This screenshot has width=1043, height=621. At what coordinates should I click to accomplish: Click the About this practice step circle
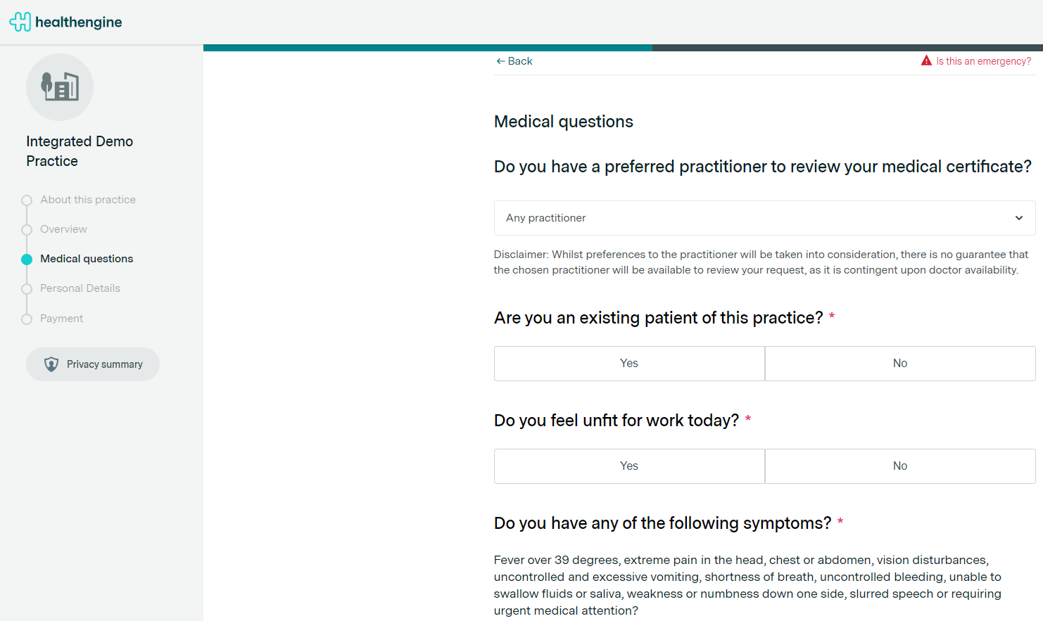coord(27,200)
